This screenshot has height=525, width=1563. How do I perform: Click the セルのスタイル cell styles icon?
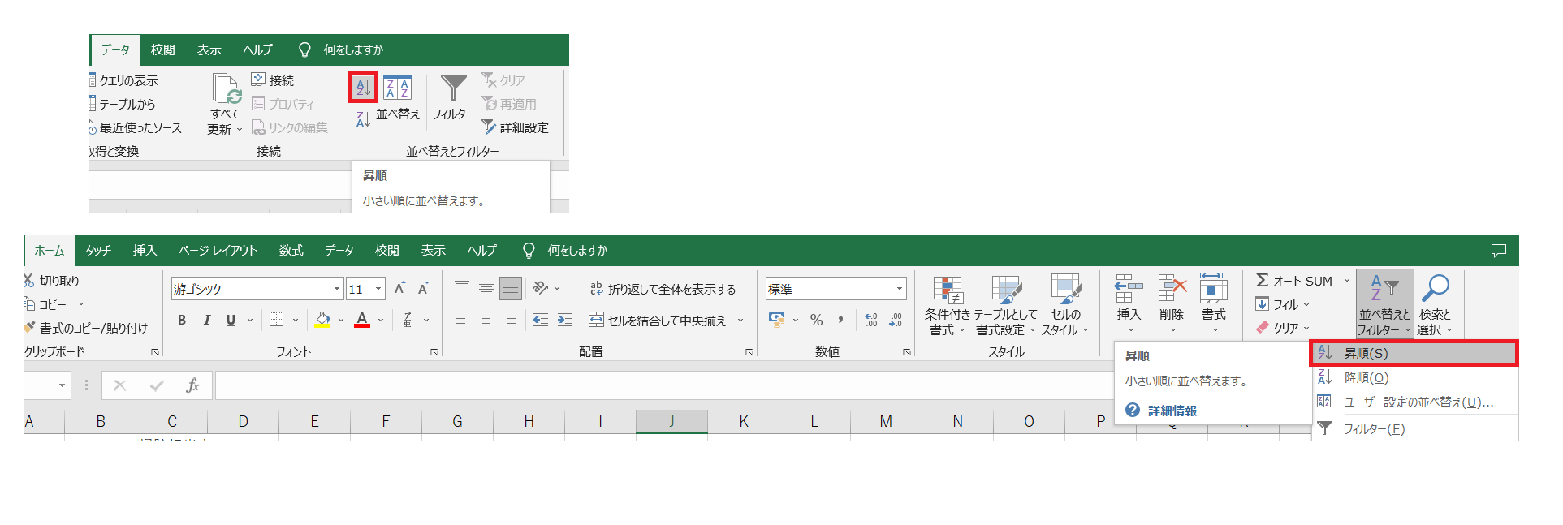(x=1065, y=290)
